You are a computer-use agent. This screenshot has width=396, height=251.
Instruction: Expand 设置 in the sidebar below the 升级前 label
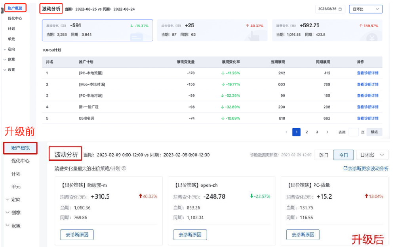(x=15, y=226)
